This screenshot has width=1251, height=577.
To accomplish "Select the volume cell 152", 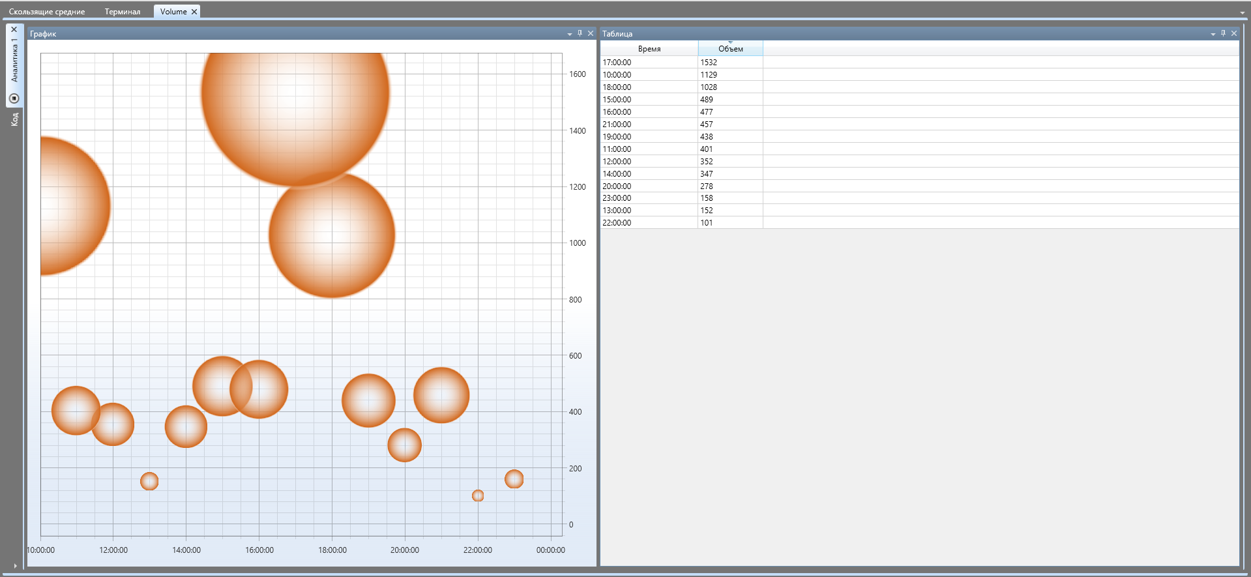I will tap(731, 211).
